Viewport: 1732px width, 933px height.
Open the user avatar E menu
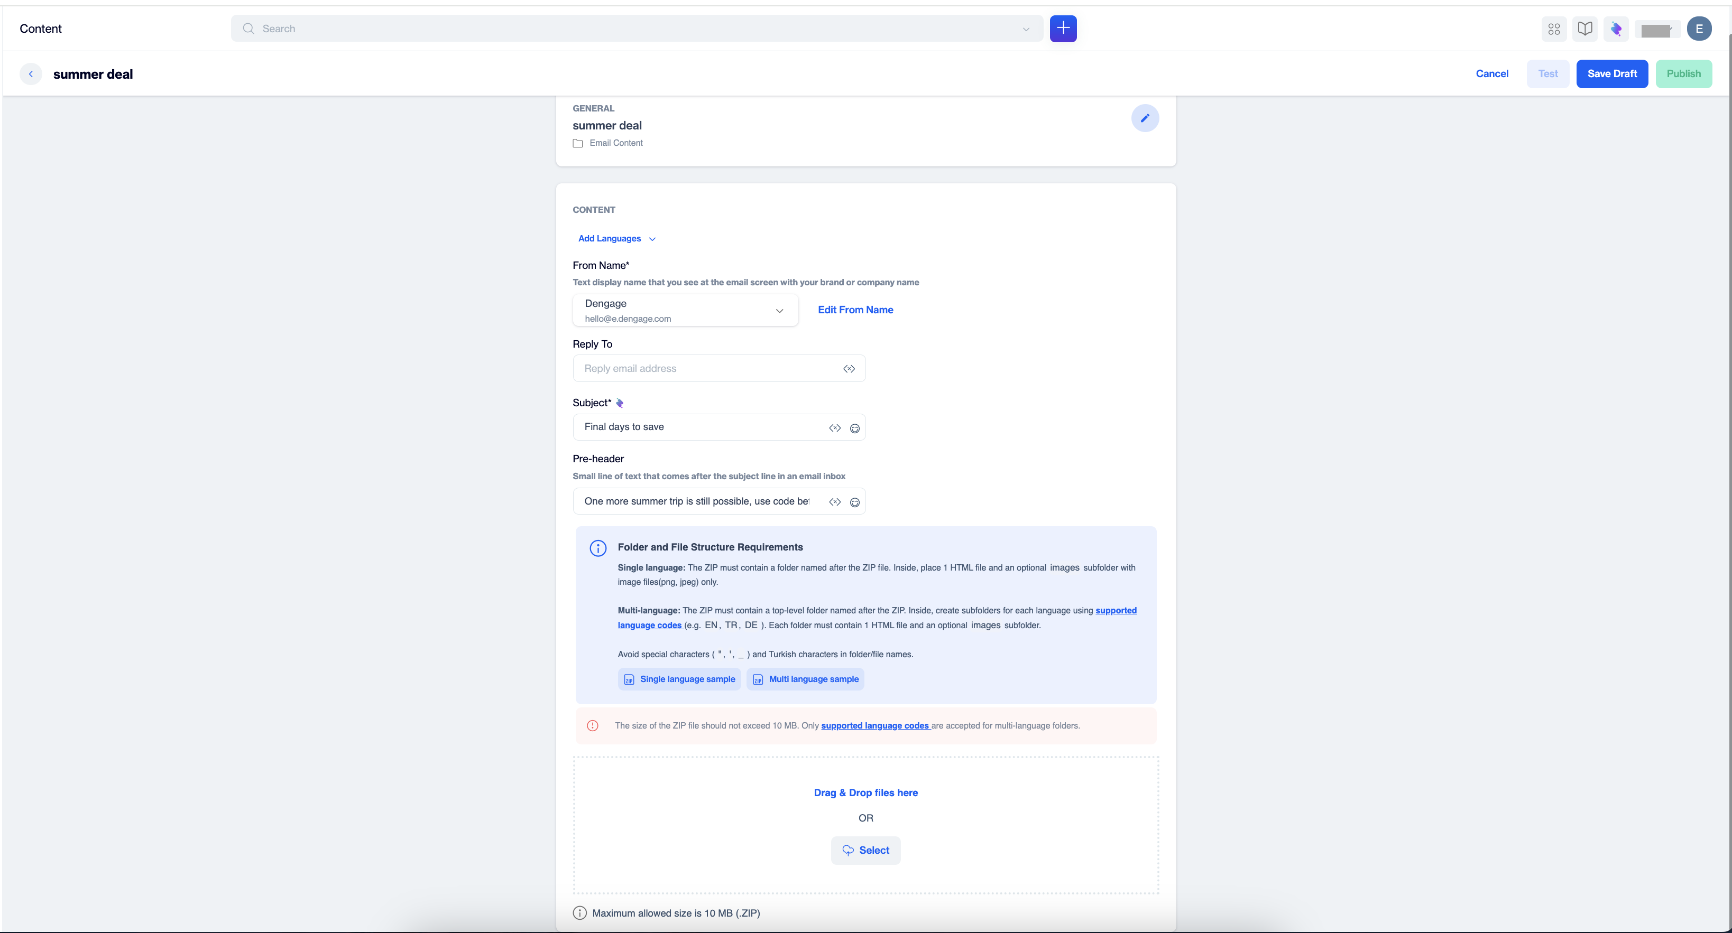1699,29
